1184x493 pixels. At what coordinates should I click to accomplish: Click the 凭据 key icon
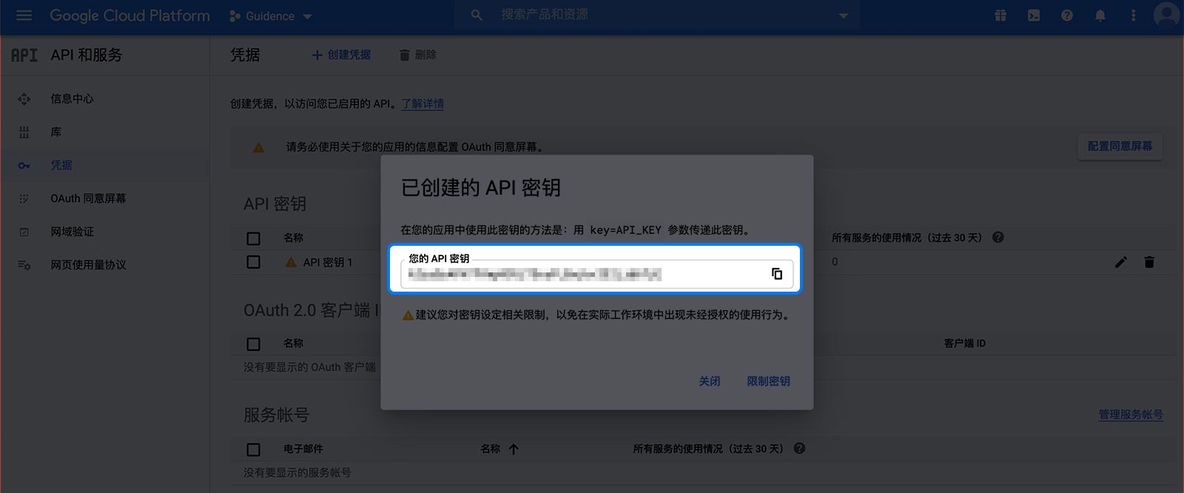24,166
